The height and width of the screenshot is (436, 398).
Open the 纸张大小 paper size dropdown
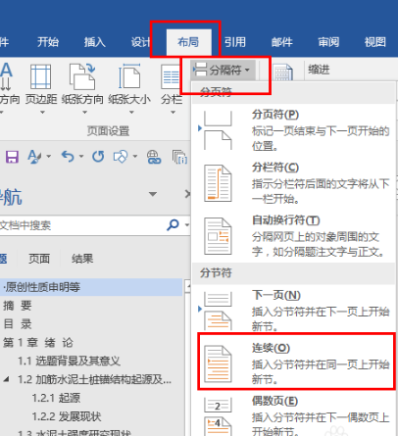[x=129, y=88]
